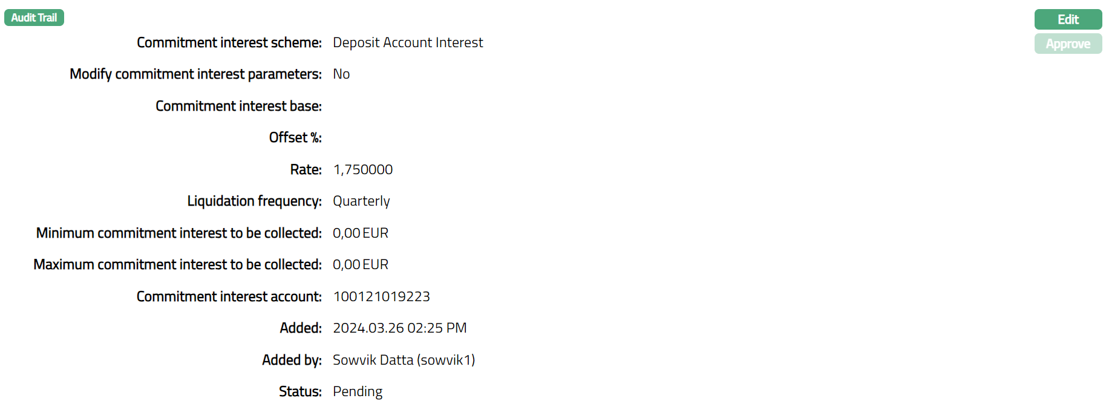Select the rate value 1,750000
Viewport: 1109px width, 404px height.
362,170
